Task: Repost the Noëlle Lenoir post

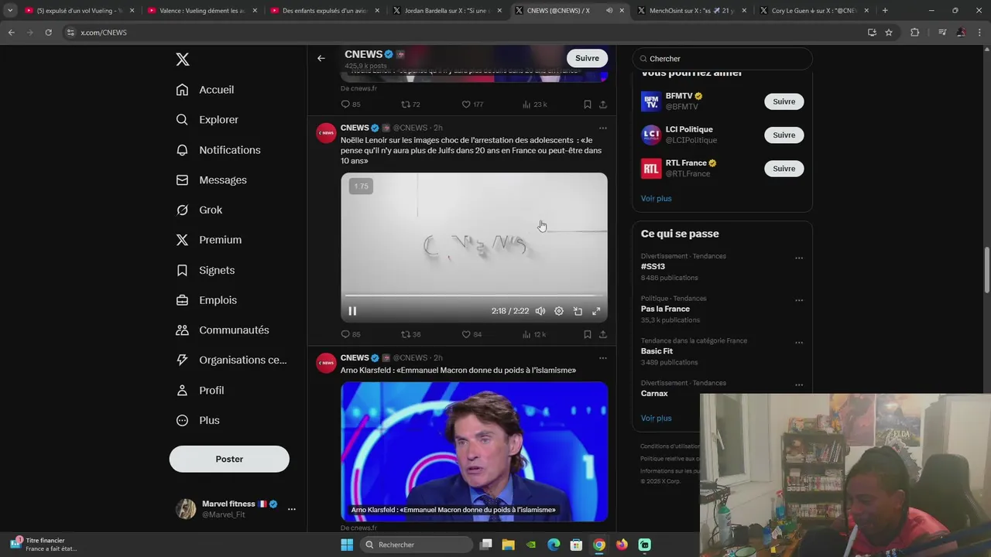Action: [x=410, y=334]
